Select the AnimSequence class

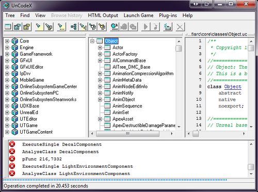[127, 106]
